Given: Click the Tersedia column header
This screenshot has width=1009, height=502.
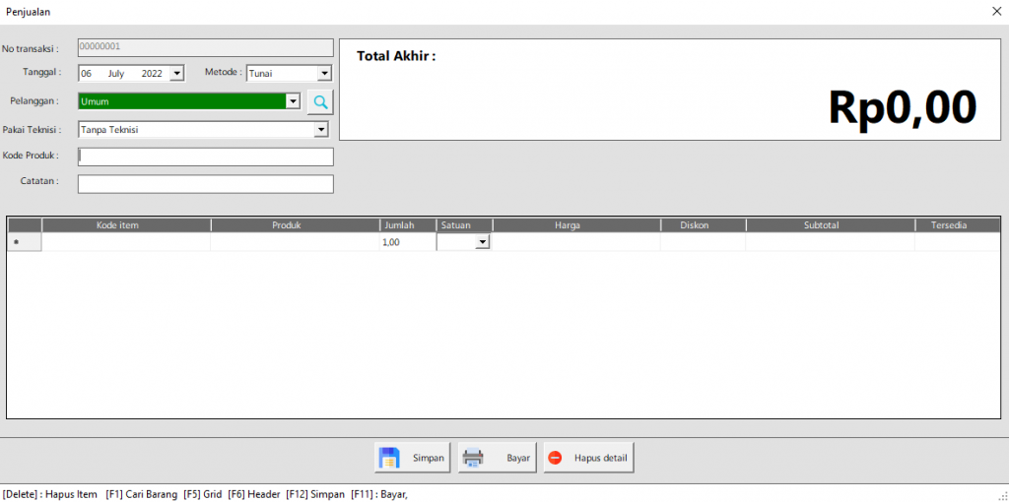Looking at the screenshot, I should [x=958, y=225].
